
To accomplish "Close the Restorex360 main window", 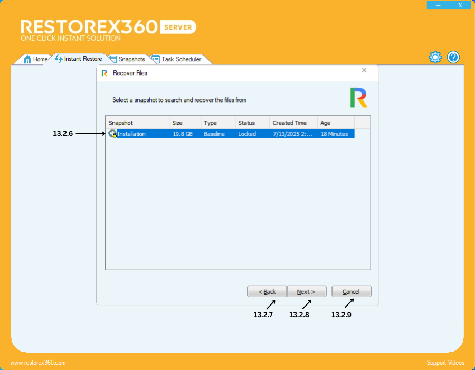I will 460,5.
